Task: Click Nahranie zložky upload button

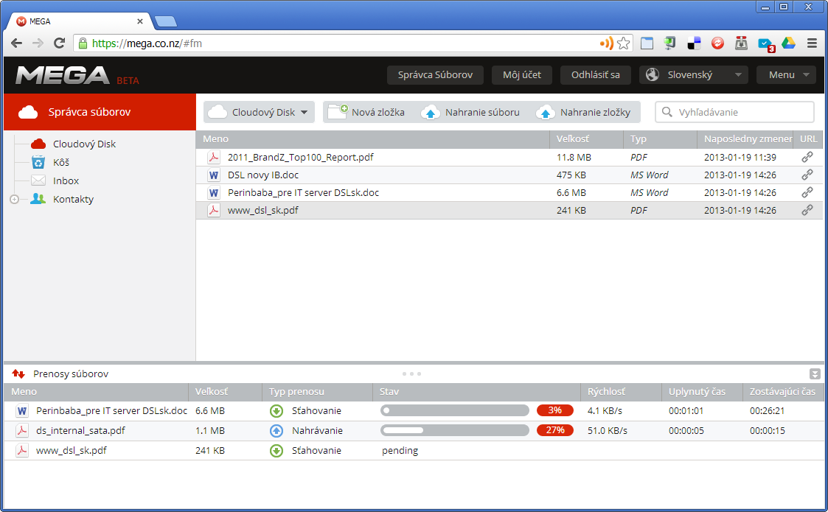Action: 584,112
